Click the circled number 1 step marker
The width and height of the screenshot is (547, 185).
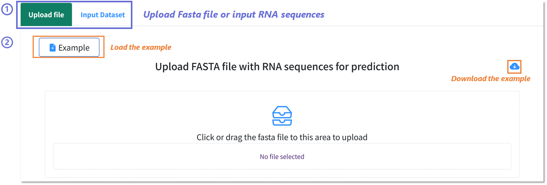tap(7, 9)
